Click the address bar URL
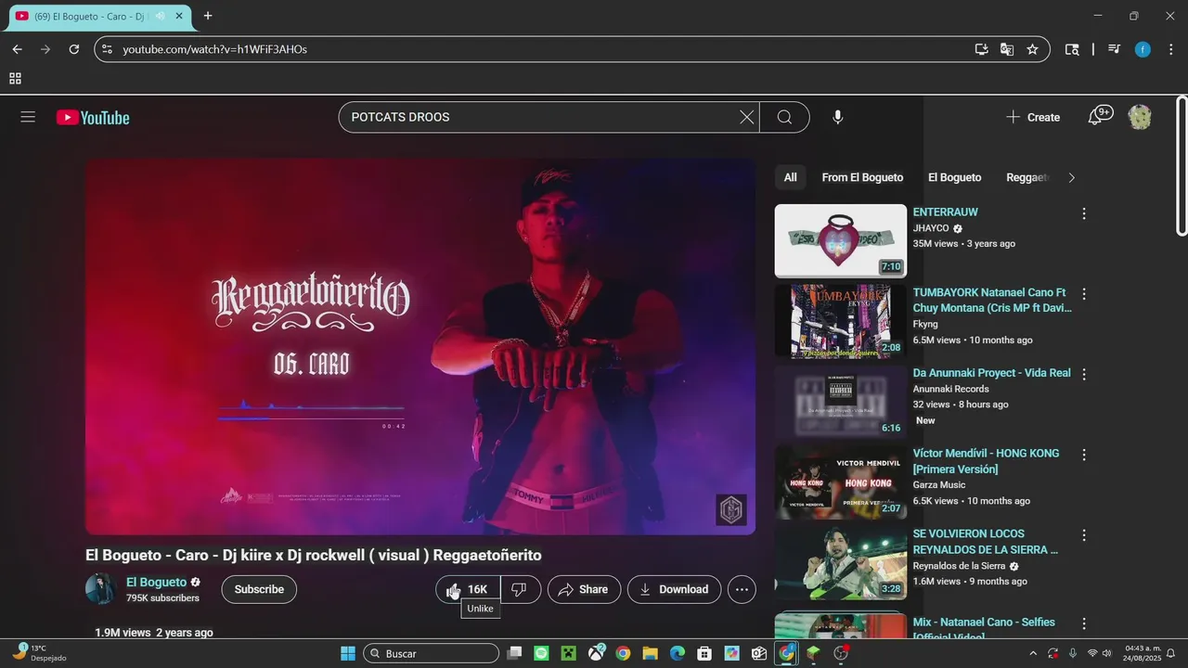The image size is (1188, 668). [x=214, y=49]
